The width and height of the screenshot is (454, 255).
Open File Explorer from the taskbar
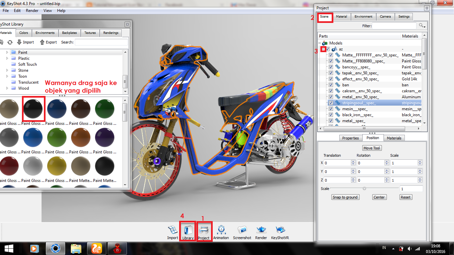tap(76, 248)
